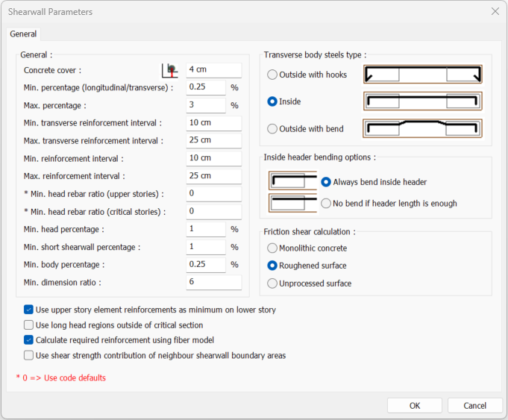Click the Outside with bend steel diagram
The image size is (508, 420).
click(422, 128)
